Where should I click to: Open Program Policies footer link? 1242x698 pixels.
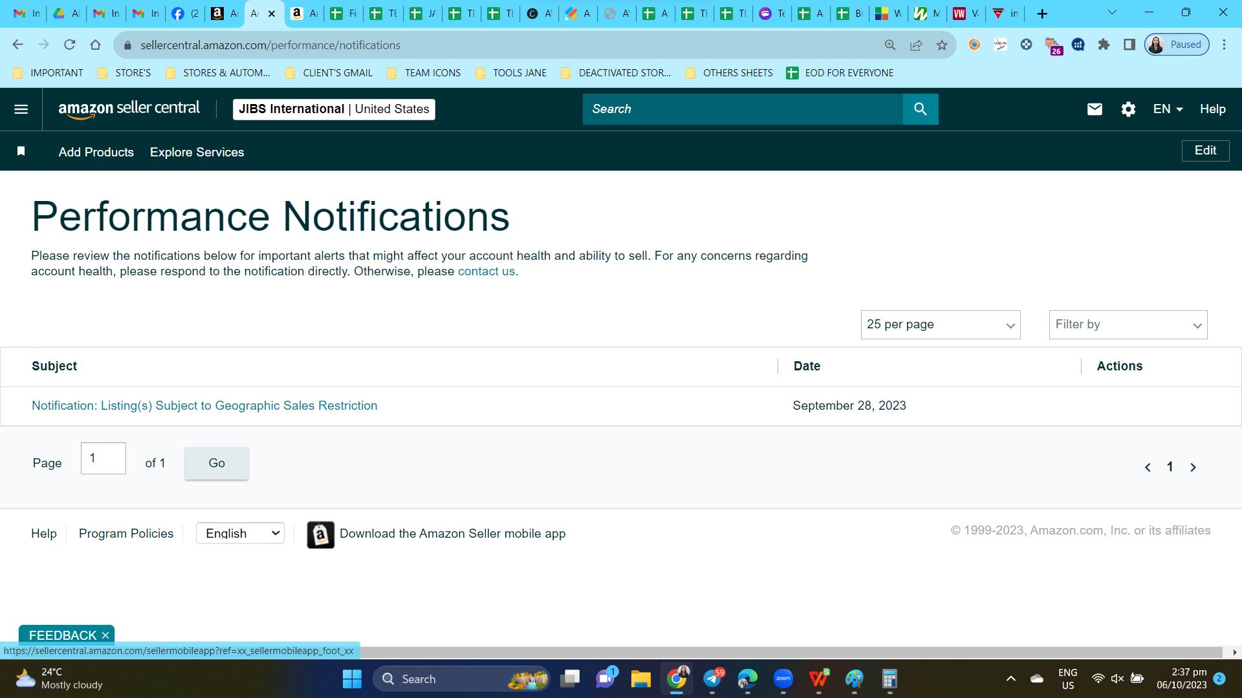[126, 534]
